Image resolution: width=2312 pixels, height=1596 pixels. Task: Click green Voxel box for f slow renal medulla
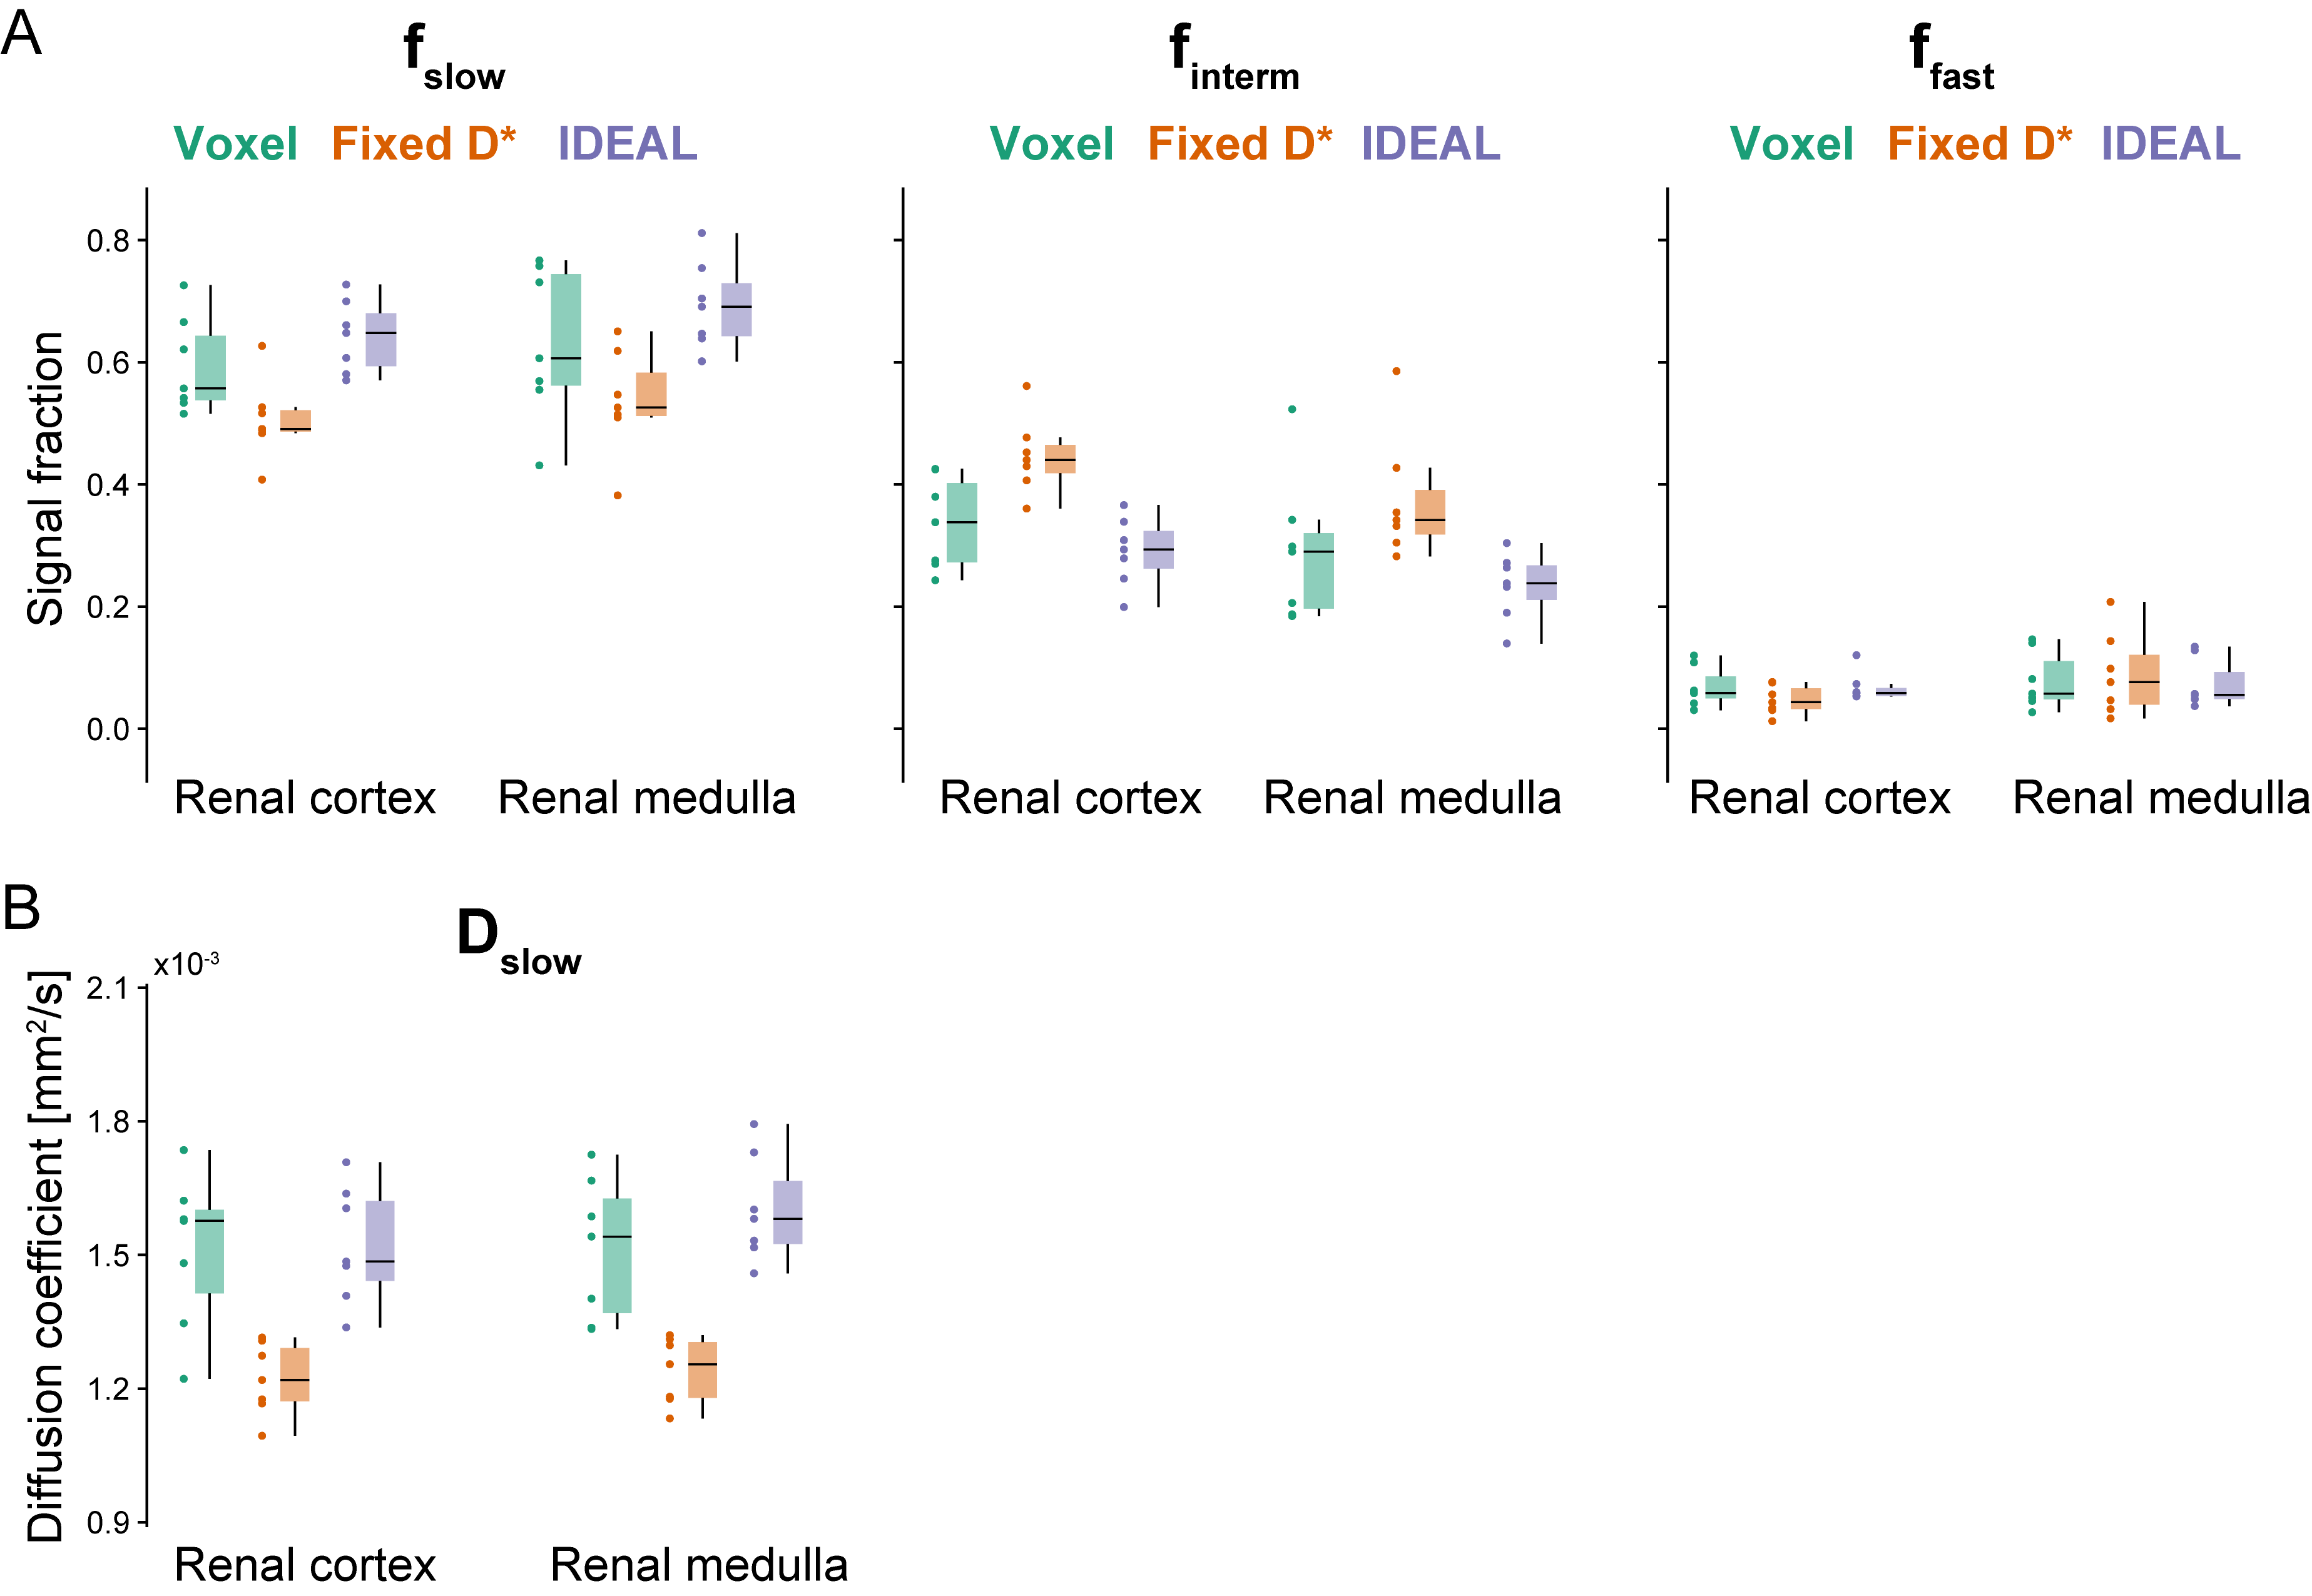[566, 330]
